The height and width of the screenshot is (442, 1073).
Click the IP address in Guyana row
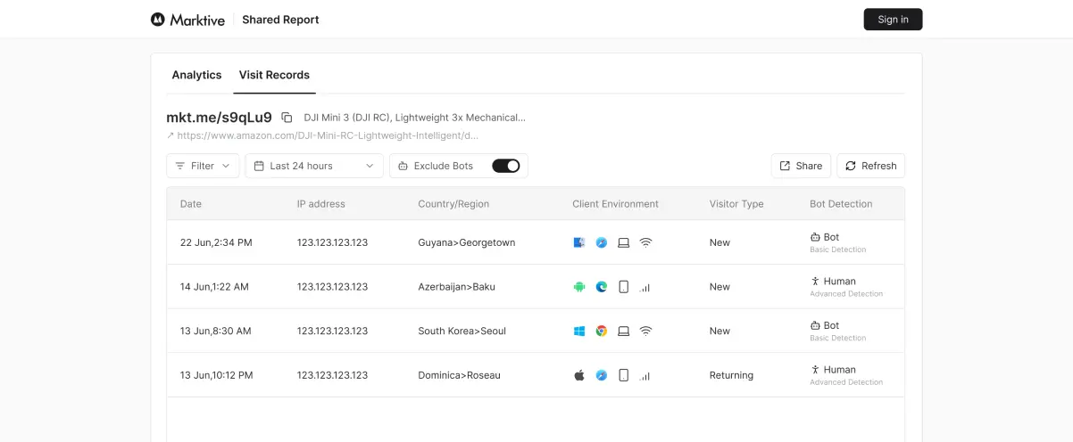point(332,242)
